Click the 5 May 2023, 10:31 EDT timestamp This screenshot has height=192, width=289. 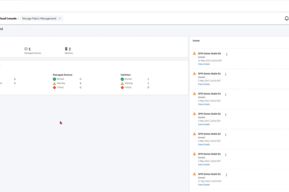click(209, 141)
